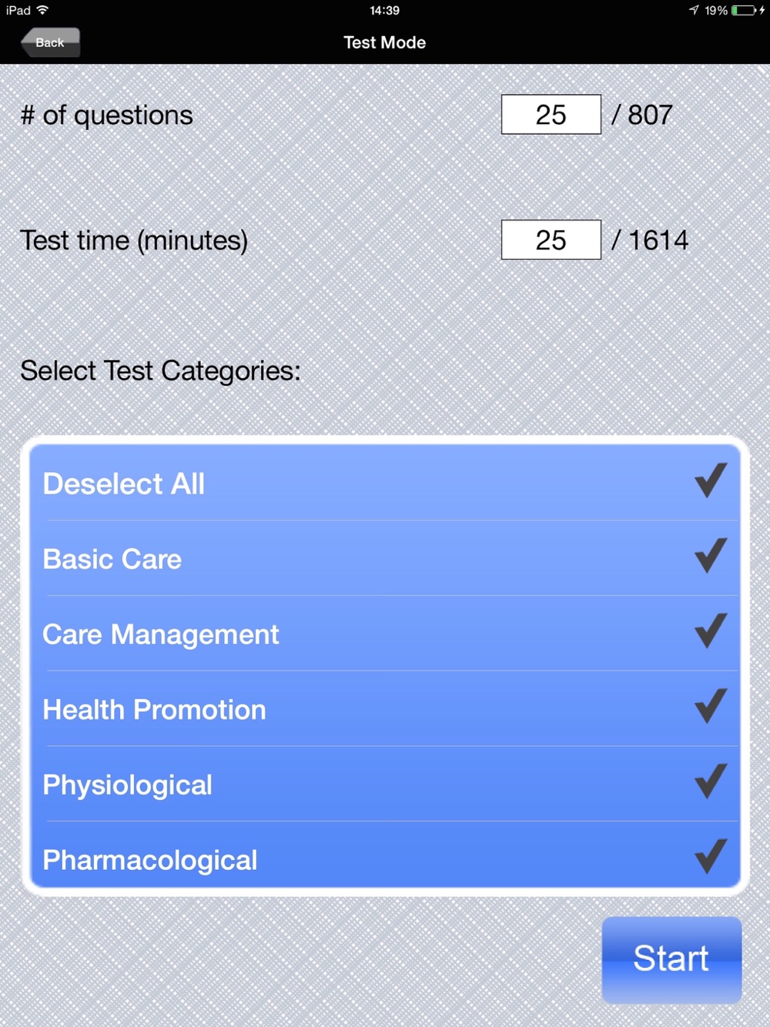This screenshot has height=1027, width=770.
Task: Tap the battery status icon
Action: coord(744,11)
